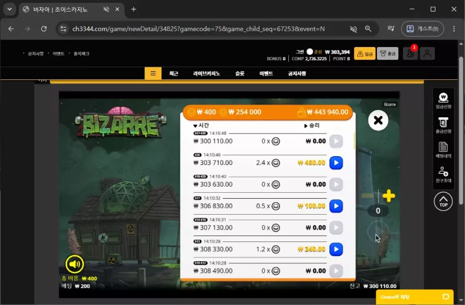Click the white toggle circle beside ₩303,394
Screen dimensions: 465x305
click(310, 51)
